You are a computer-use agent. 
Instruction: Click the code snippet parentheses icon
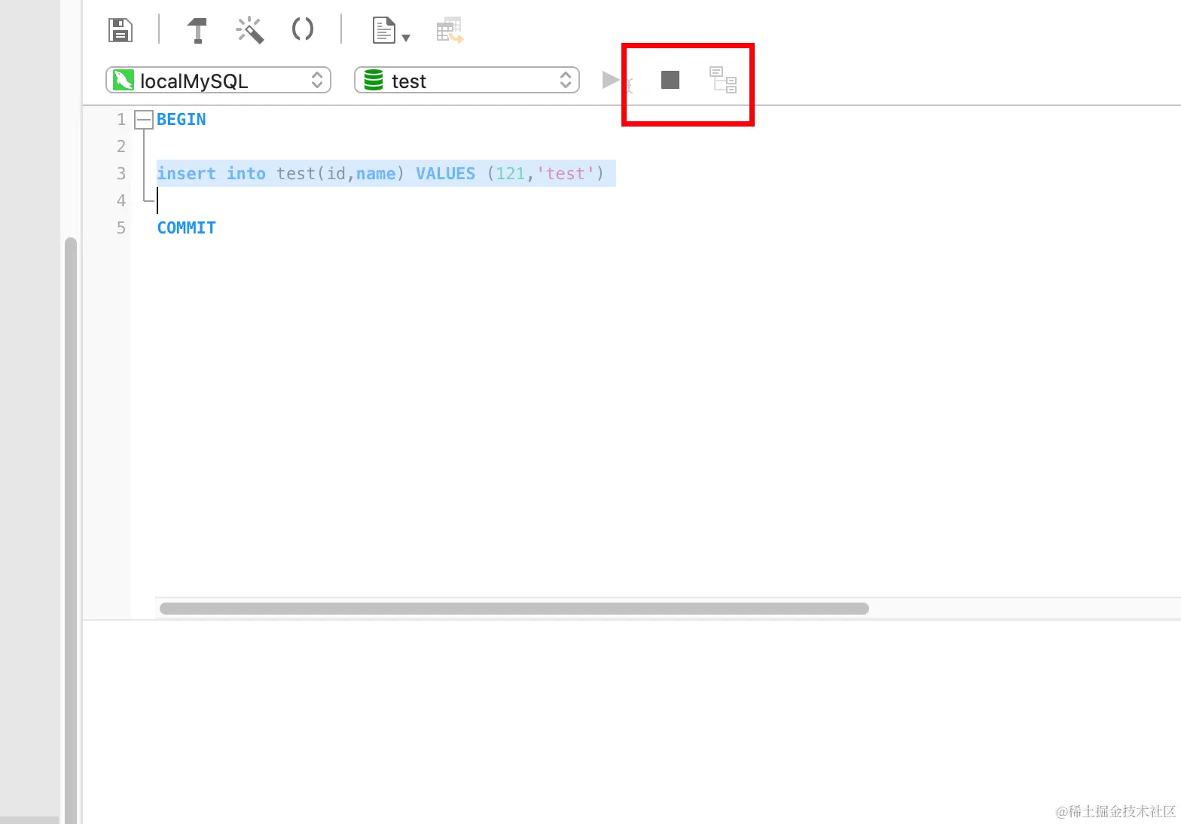point(303,29)
